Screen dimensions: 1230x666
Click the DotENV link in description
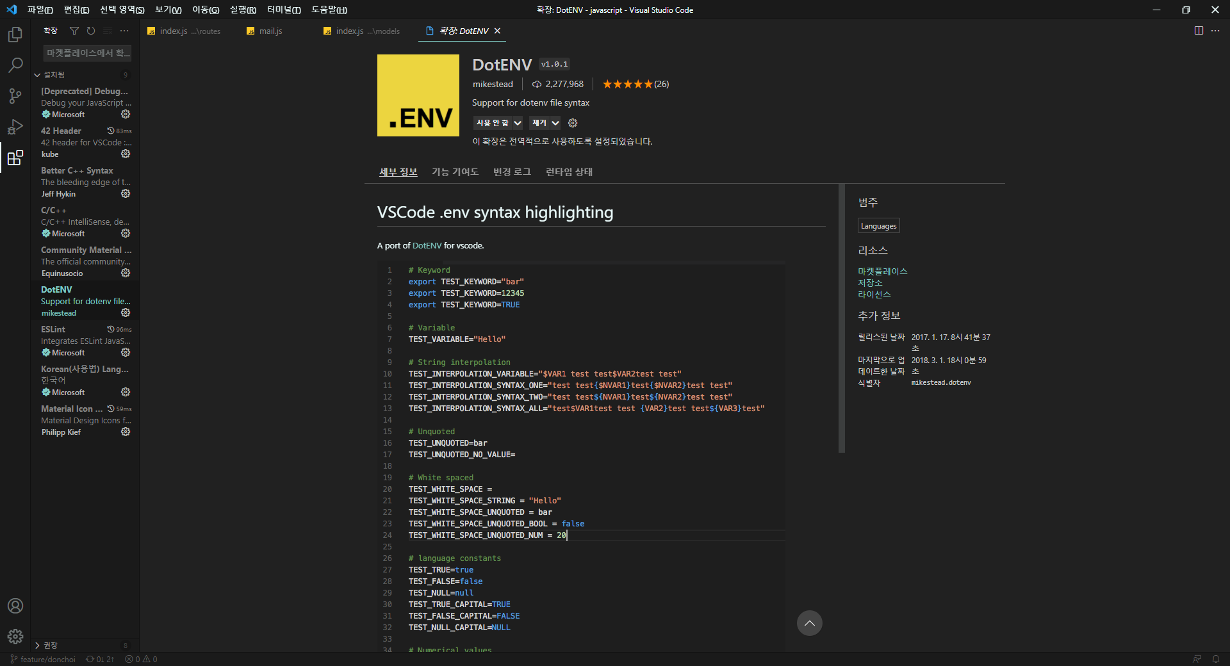427,246
